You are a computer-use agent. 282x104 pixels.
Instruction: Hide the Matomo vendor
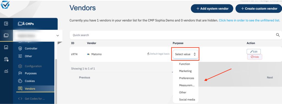255,57
